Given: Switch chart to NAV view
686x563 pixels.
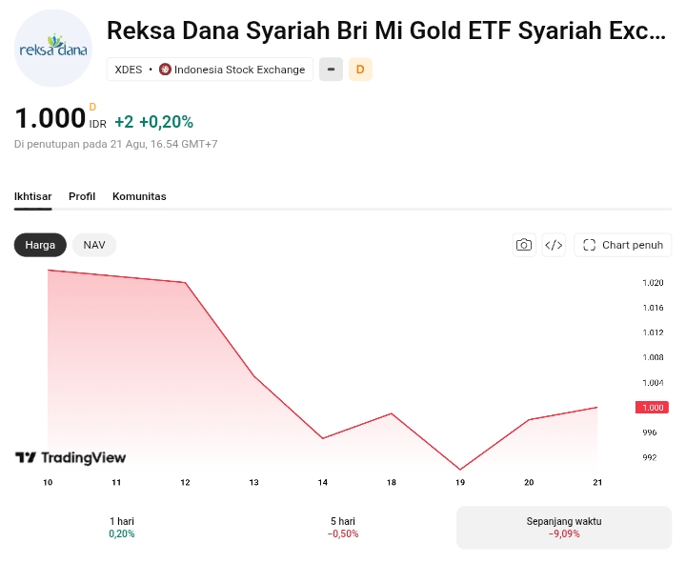Looking at the screenshot, I should (x=94, y=245).
